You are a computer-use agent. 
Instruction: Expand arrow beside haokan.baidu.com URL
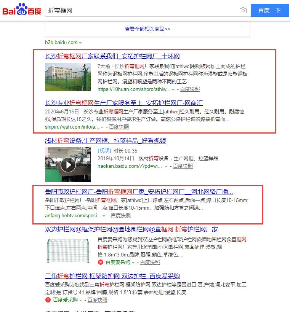click(x=166, y=167)
